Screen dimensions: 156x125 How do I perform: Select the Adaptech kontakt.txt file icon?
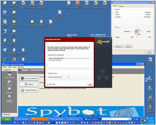click(41, 24)
